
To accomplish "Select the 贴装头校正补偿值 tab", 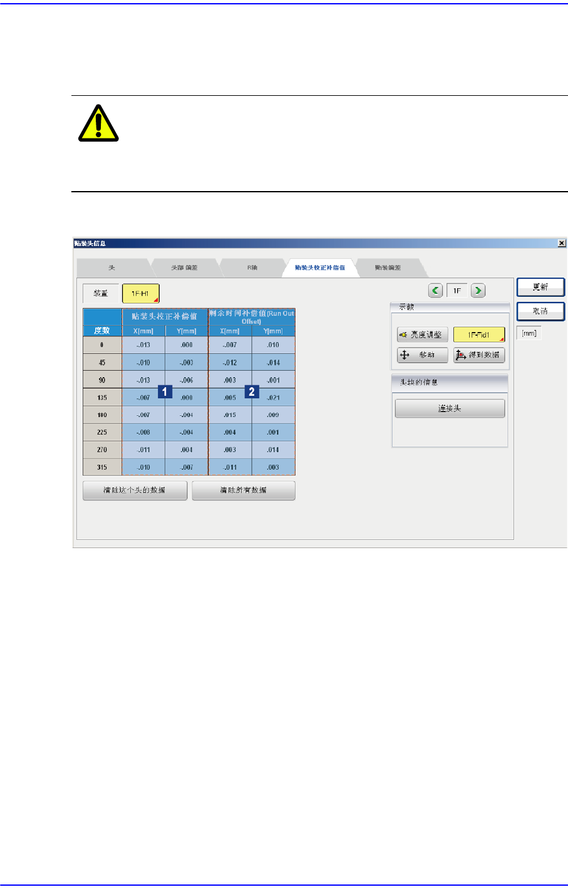I will tap(320, 267).
